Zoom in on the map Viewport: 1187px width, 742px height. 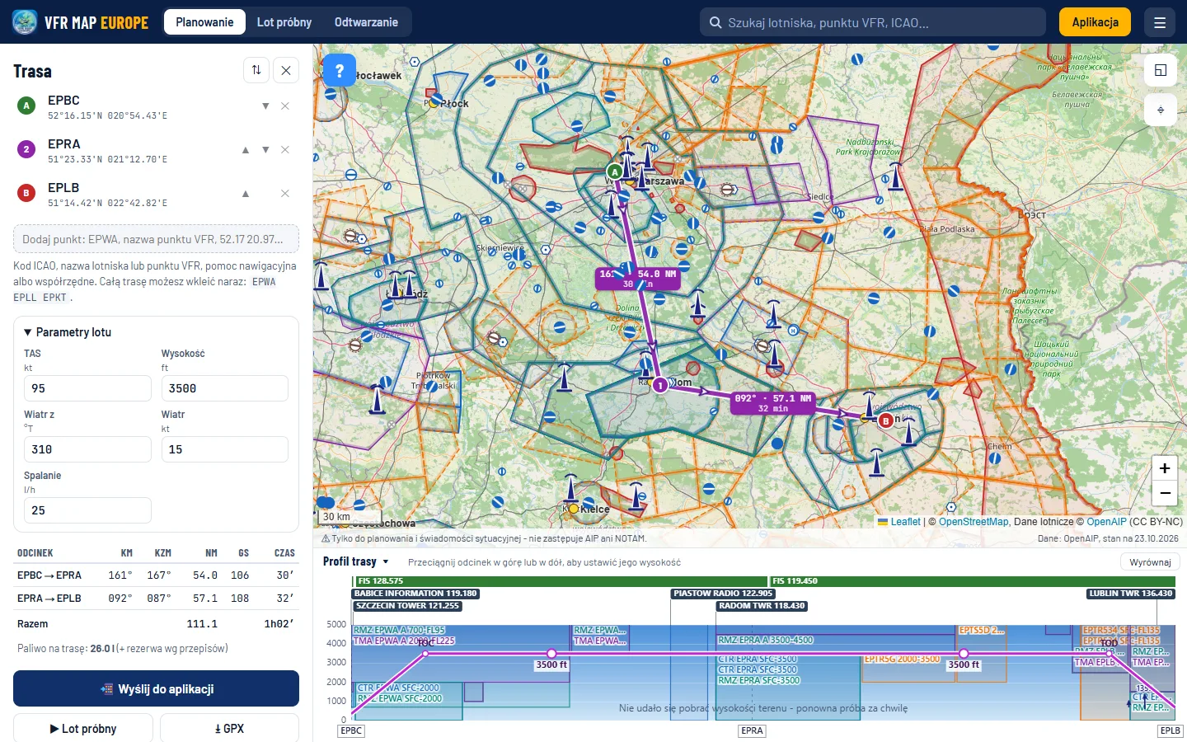tap(1165, 468)
